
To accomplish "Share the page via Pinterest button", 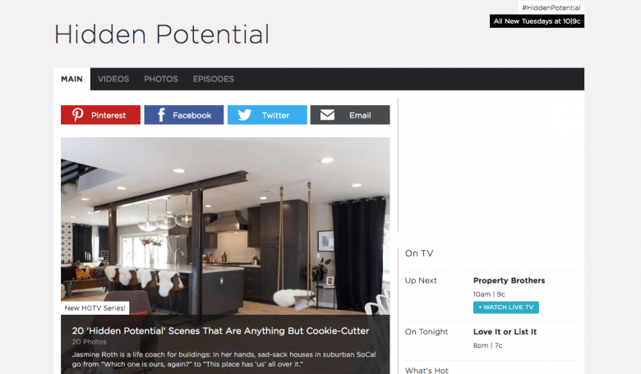I will pos(100,115).
